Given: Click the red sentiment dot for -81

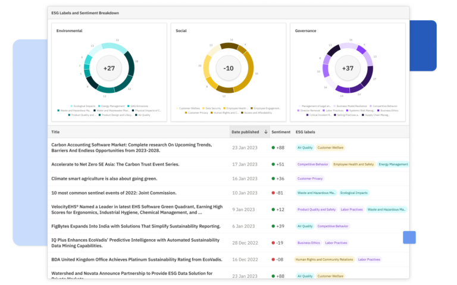Looking at the screenshot, I should coord(273,193).
